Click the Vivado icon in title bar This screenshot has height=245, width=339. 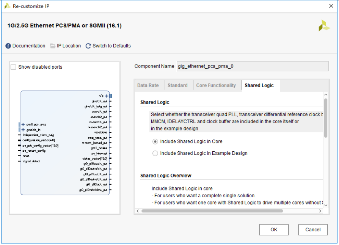7,6
